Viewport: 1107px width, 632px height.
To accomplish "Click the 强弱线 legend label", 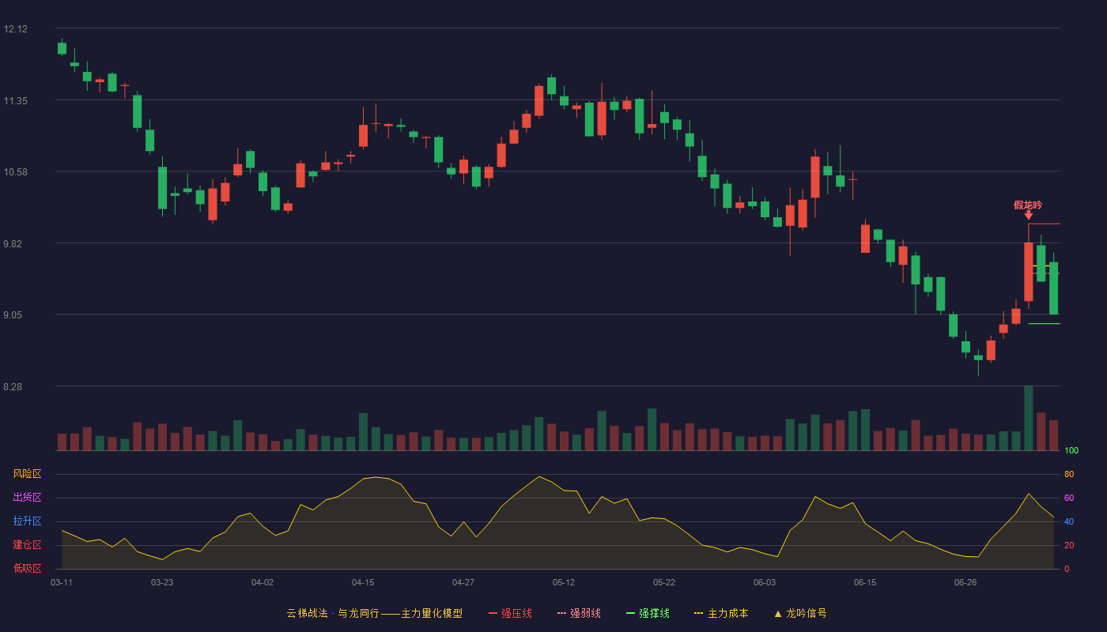I will click(x=585, y=614).
